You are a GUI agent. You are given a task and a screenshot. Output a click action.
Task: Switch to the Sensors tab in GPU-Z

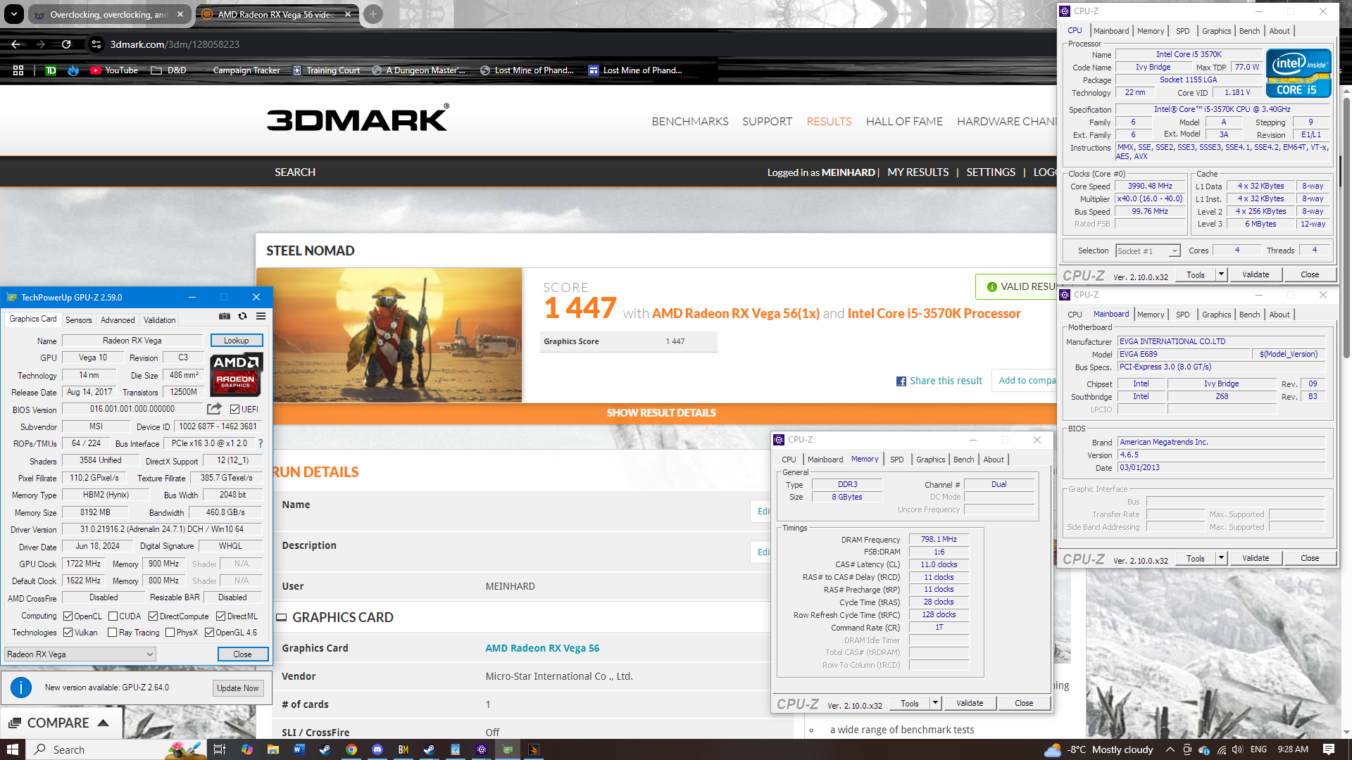pyautogui.click(x=79, y=320)
